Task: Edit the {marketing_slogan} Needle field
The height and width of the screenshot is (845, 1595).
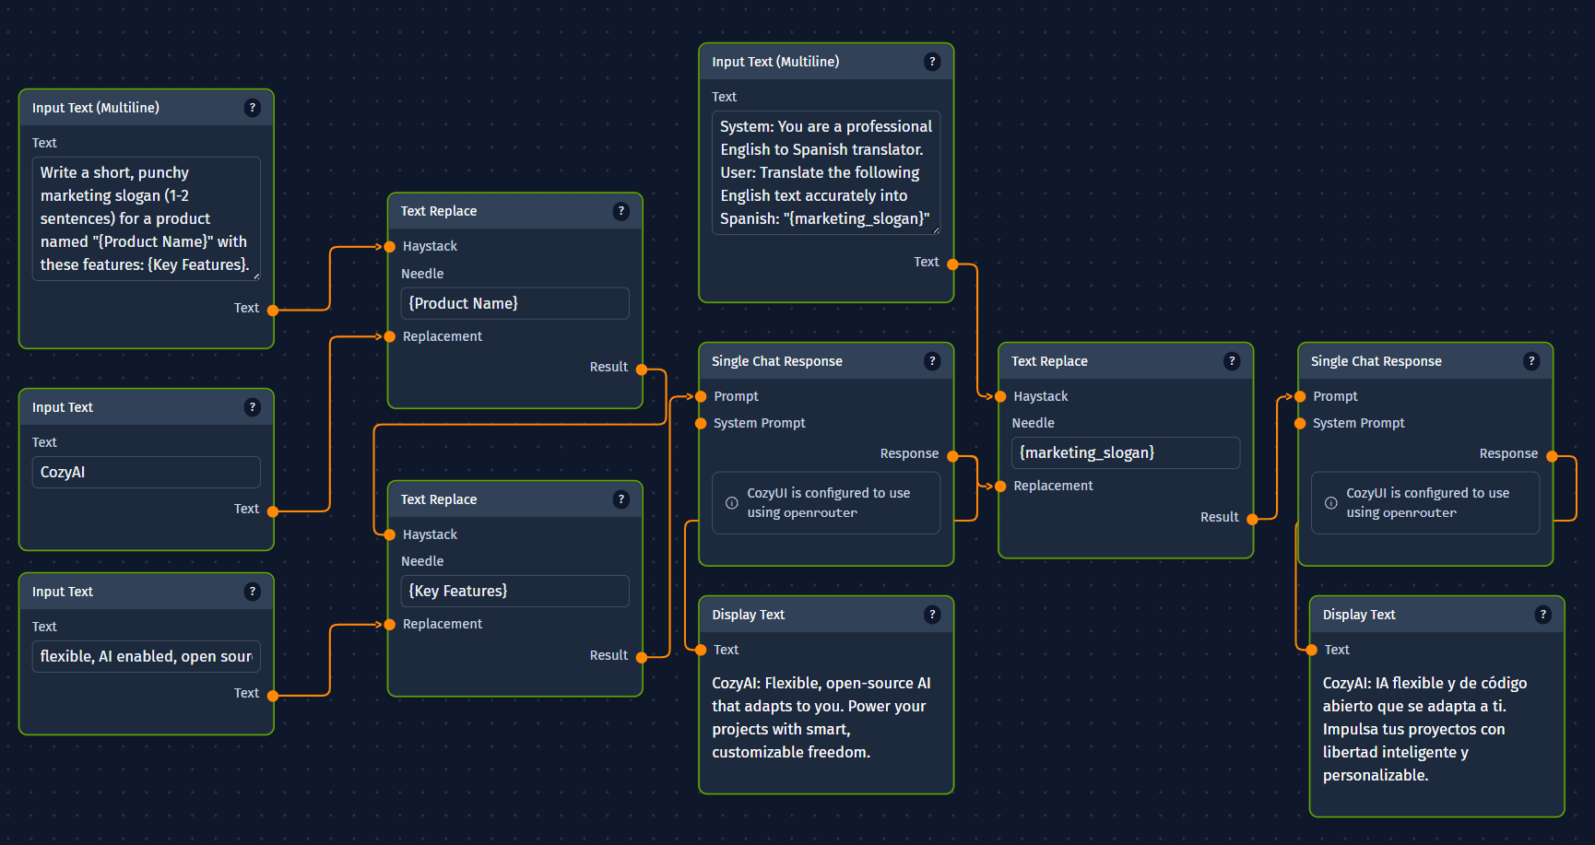Action: pyautogui.click(x=1126, y=452)
